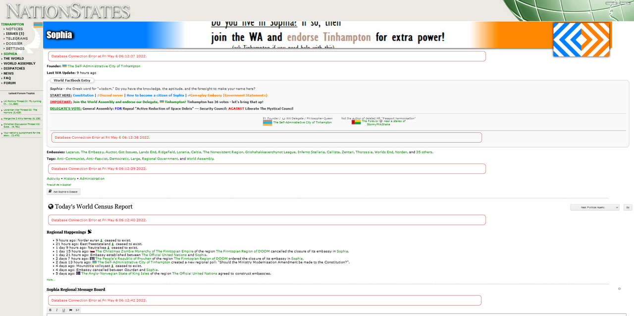This screenshot has width=634, height=316.
Task: Go to THE WORLD in sidebar
Action: pos(13,58)
